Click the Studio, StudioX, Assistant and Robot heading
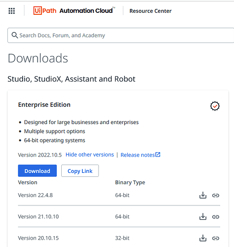The width and height of the screenshot is (234, 247). point(72,79)
